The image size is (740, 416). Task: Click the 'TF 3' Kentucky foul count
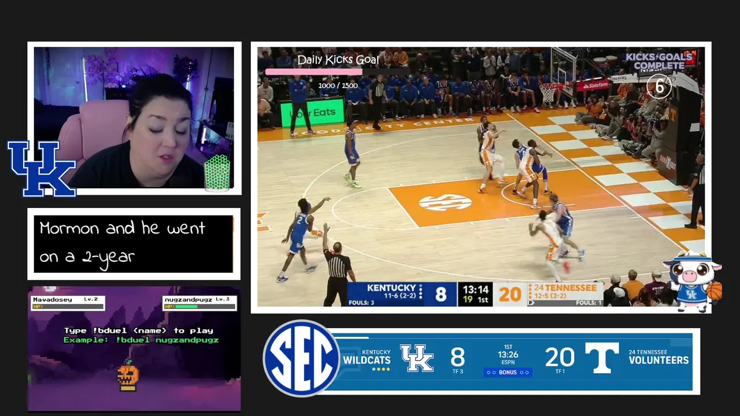click(457, 372)
